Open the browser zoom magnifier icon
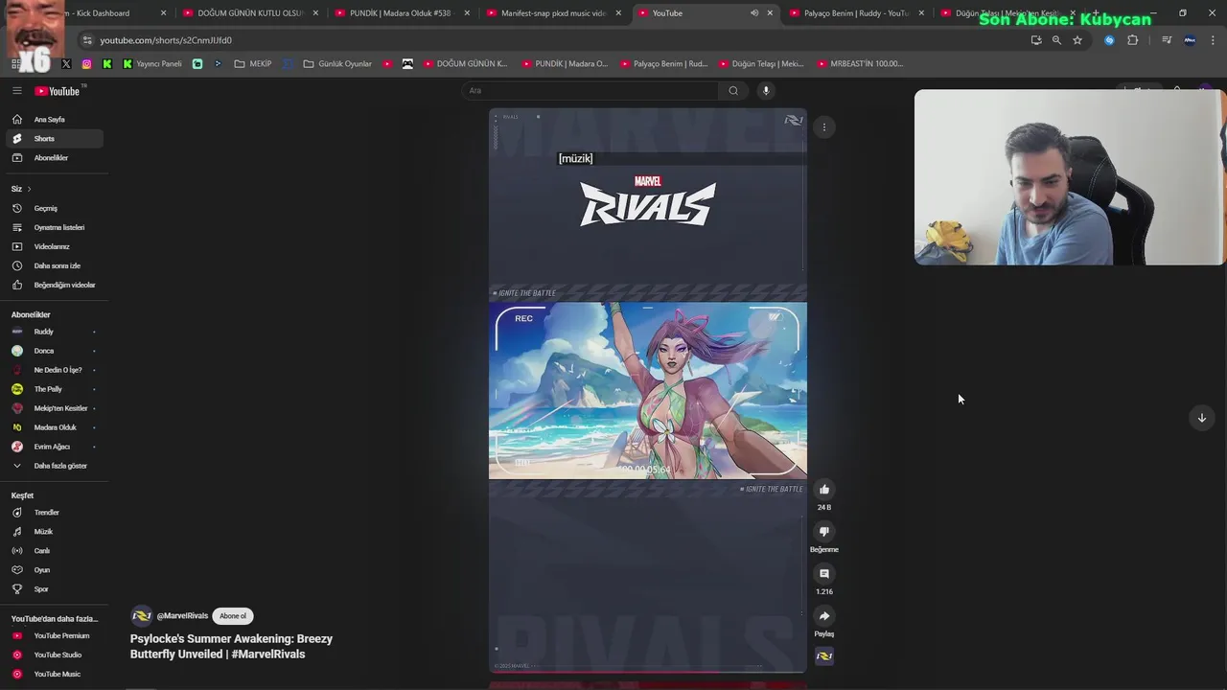The image size is (1227, 690). (1056, 40)
